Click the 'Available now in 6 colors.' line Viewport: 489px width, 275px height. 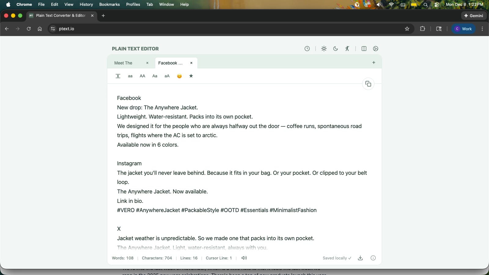coord(148,145)
